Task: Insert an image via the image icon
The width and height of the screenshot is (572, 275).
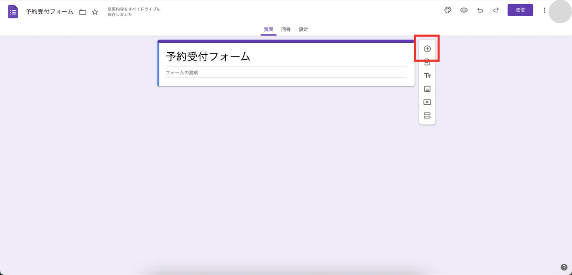Action: 427,89
